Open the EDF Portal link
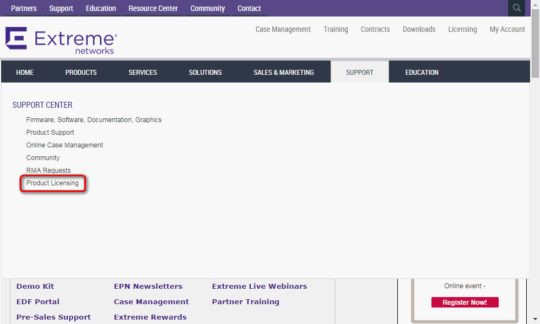The height and width of the screenshot is (324, 540). click(x=38, y=301)
